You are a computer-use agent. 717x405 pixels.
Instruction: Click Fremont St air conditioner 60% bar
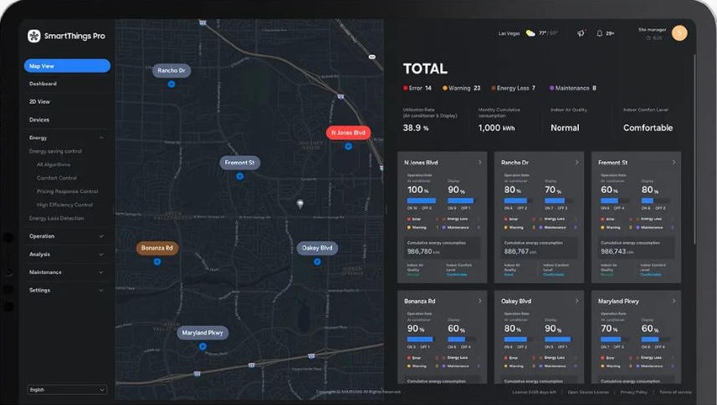615,200
